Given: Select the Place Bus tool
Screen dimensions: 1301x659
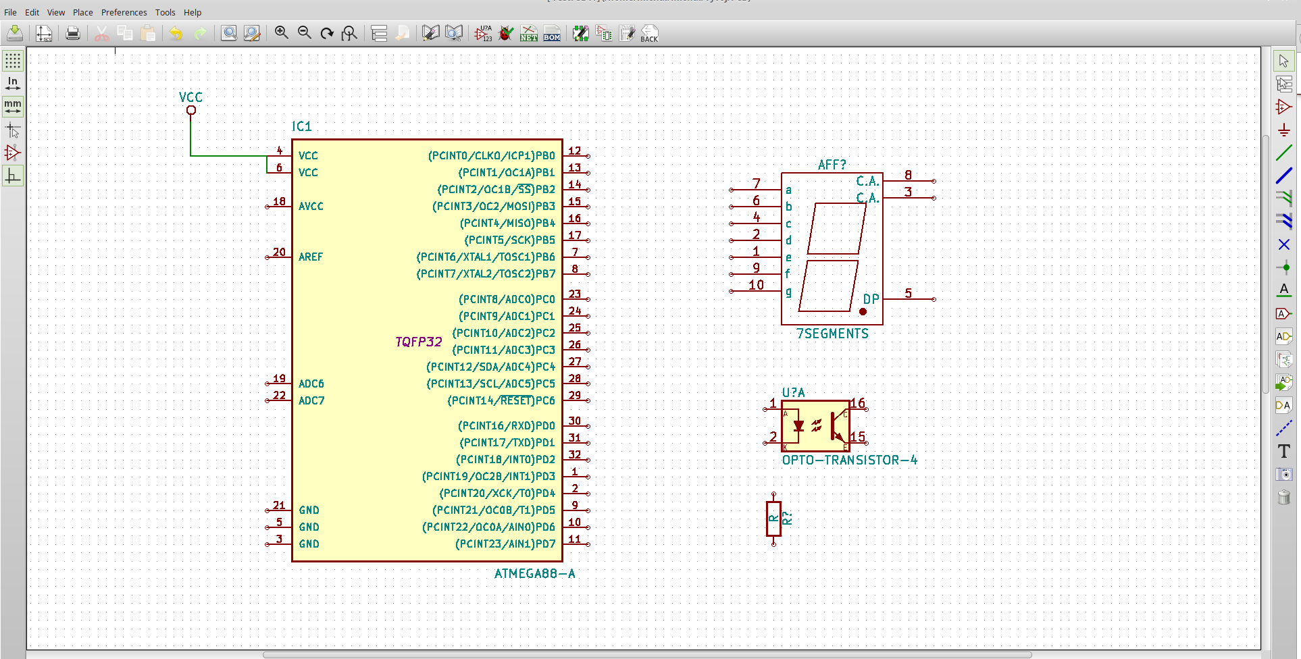Looking at the screenshot, I should tap(1283, 176).
